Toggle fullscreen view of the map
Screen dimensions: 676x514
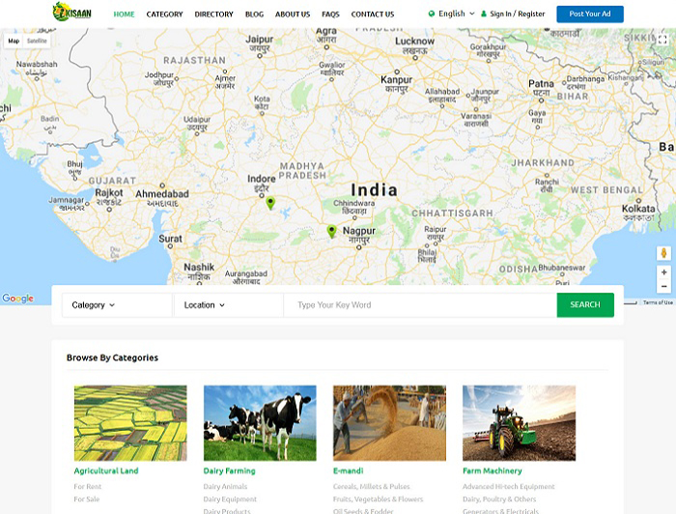pyautogui.click(x=662, y=41)
